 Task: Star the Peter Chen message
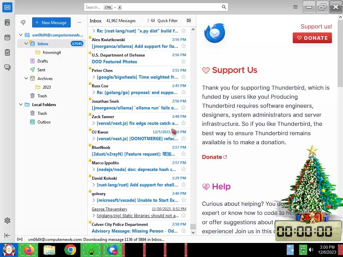184,77
